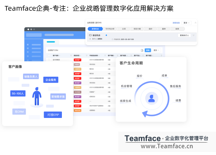Viewport: 216px width, 155px height.
Task: Click the 销售负责人 tag in 客户画像
Action: 31,77
